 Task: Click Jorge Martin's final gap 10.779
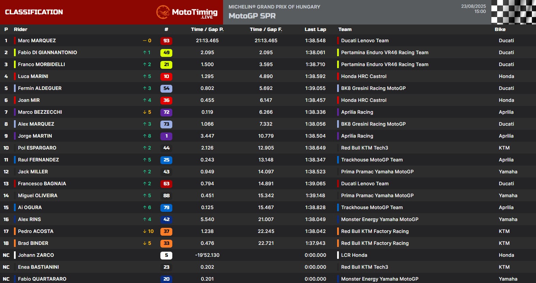pos(266,136)
